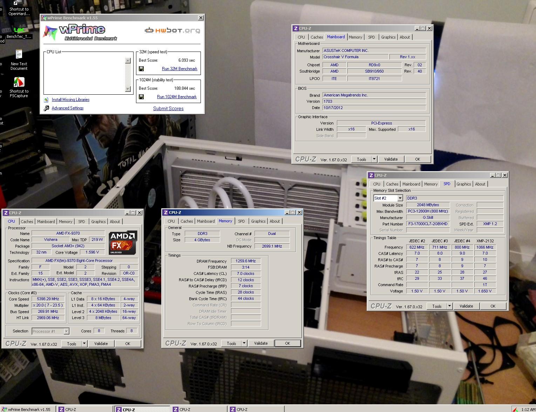Image resolution: width=536 pixels, height=412 pixels.
Task: Switch to the Memory tab in CPU-Z SPD window
Action: coord(430,184)
